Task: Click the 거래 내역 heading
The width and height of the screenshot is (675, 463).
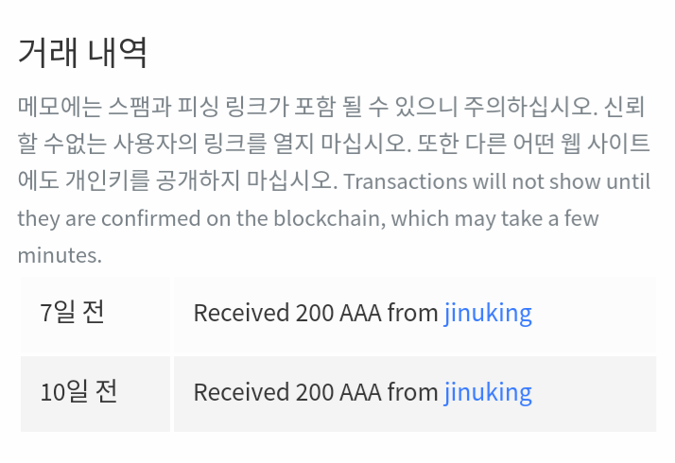Action: click(83, 52)
